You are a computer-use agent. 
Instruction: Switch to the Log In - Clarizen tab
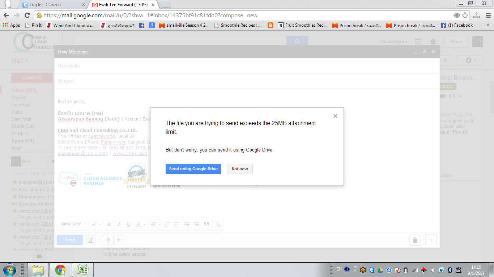[53, 5]
